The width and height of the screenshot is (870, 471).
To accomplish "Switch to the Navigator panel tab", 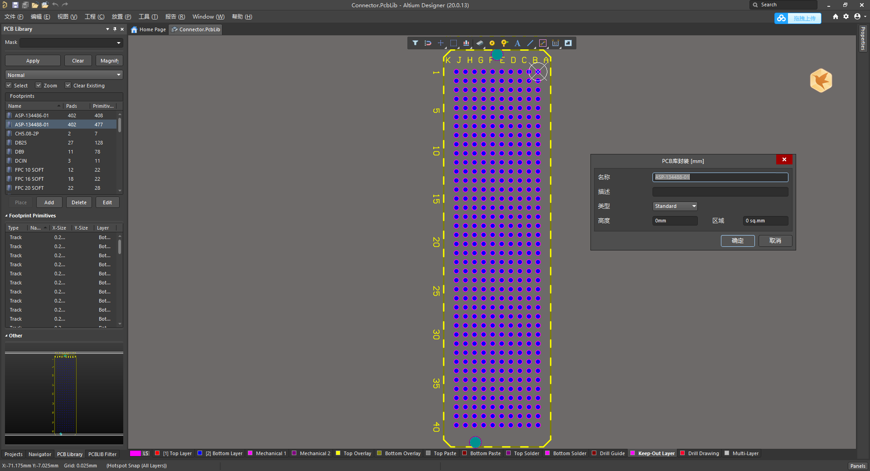I will point(40,454).
